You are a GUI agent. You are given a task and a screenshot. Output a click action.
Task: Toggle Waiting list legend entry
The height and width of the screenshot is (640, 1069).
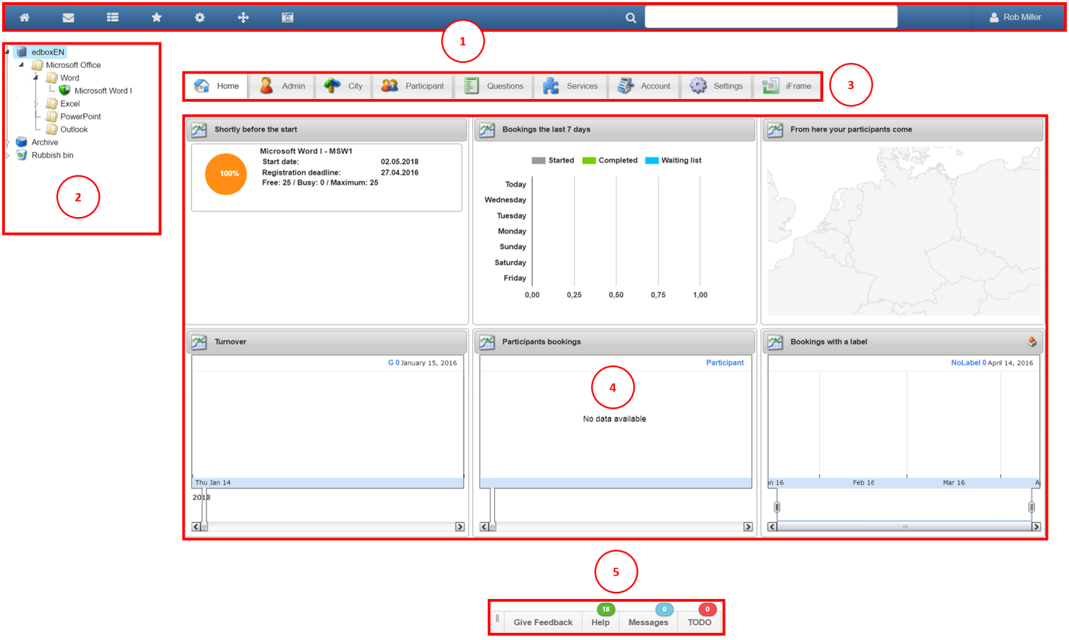pyautogui.click(x=673, y=161)
